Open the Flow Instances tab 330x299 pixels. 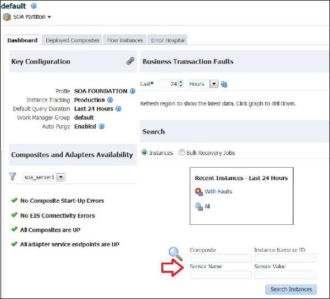pyautogui.click(x=125, y=40)
